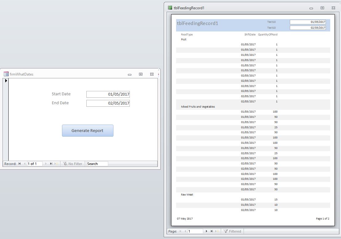Select the Fruit group heading

184,39
